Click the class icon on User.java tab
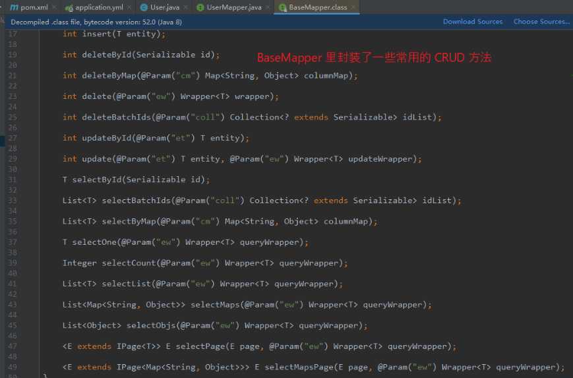The height and width of the screenshot is (378, 573). [x=144, y=7]
